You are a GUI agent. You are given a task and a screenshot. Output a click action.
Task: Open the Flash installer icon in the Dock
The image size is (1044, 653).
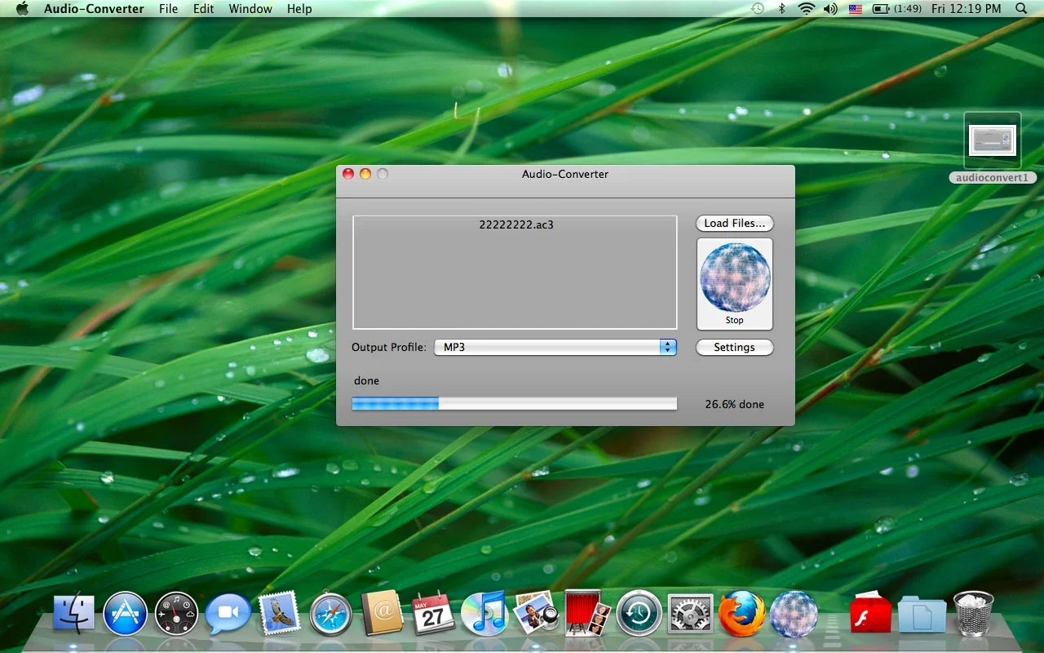click(870, 612)
